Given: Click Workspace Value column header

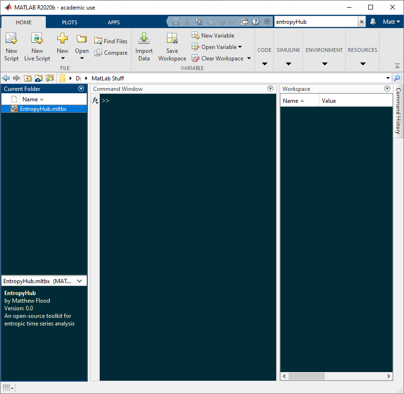Looking at the screenshot, I should (355, 101).
